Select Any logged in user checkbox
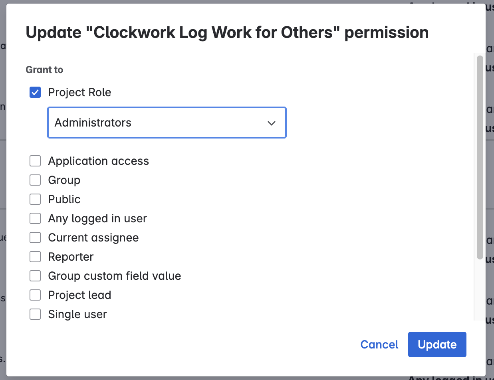This screenshot has height=380, width=494. (x=35, y=218)
